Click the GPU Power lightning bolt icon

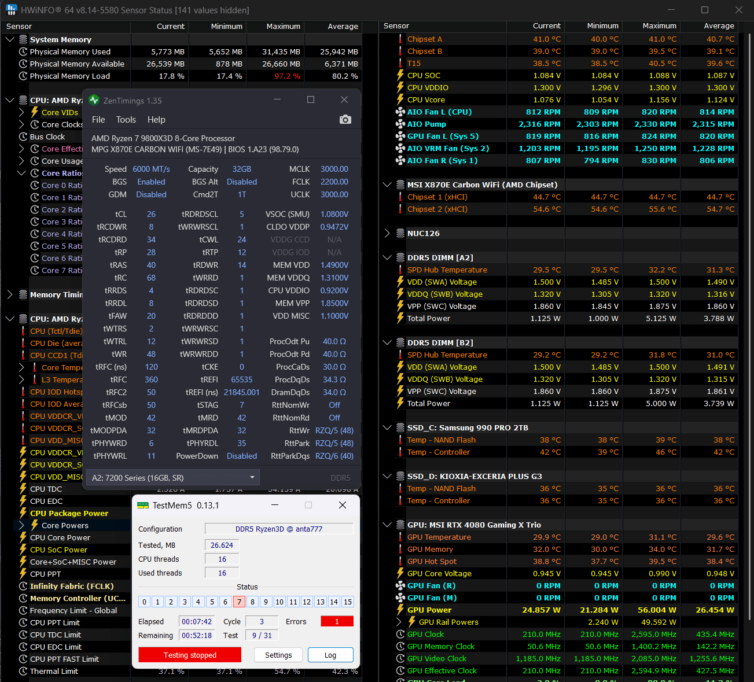pyautogui.click(x=400, y=610)
